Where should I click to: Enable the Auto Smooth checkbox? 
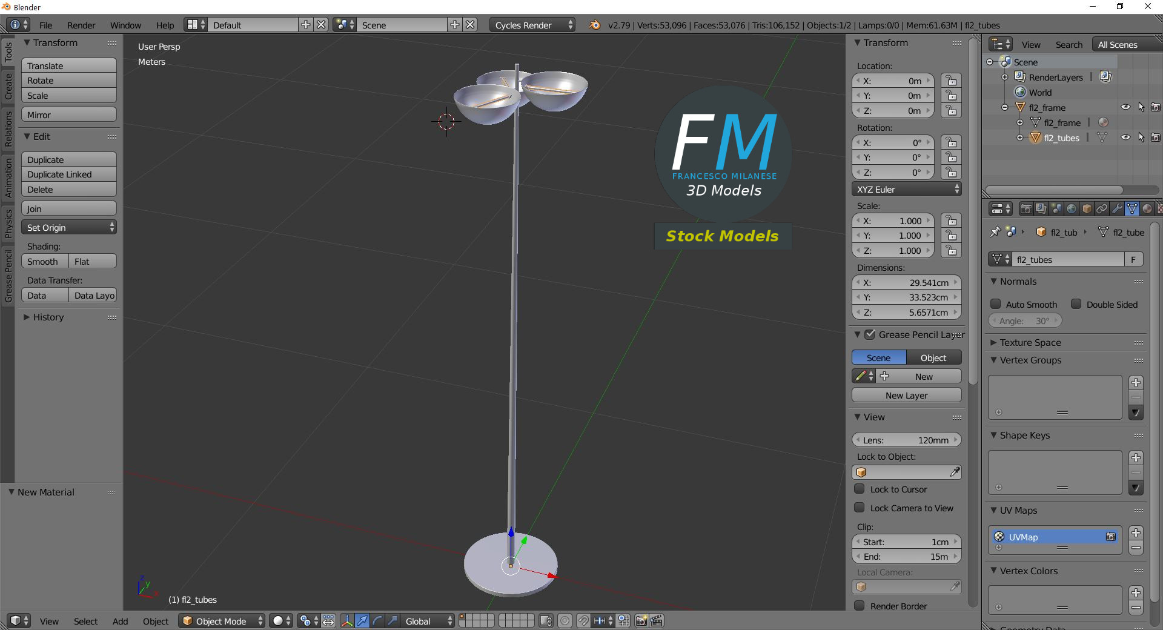coord(995,304)
